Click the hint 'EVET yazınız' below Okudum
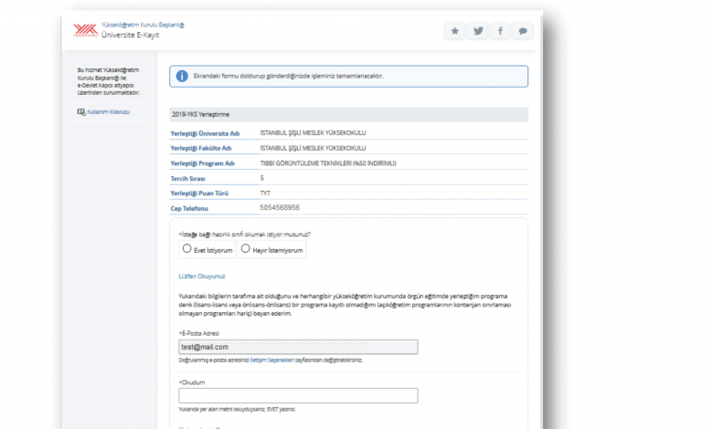713x429 pixels. [237, 409]
